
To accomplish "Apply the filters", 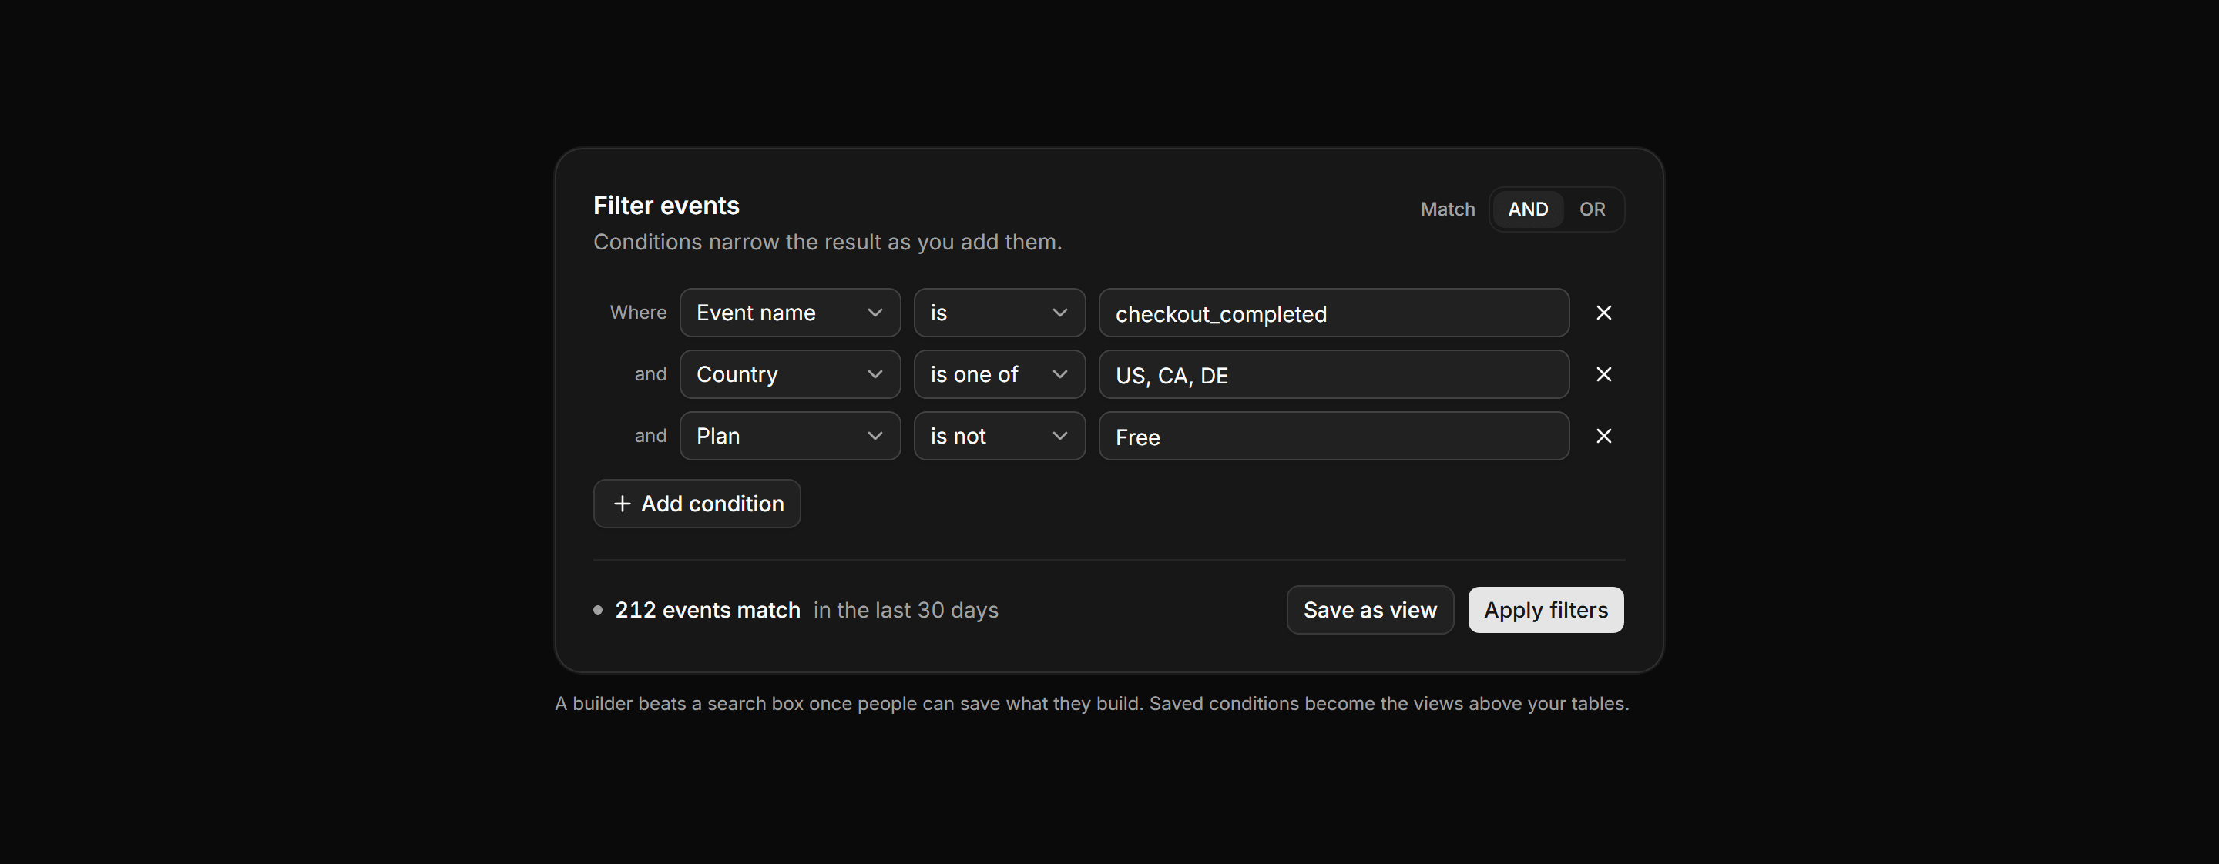I will point(1546,610).
